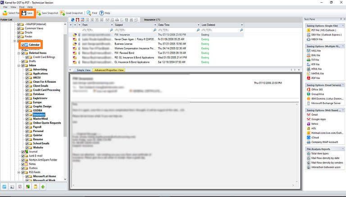Open the Subject column dropdown arrow
346x197 pixels.
tap(155, 25)
